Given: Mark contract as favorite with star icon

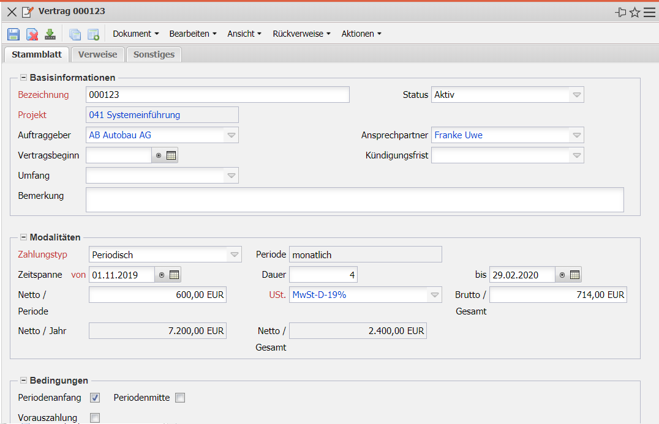Looking at the screenshot, I should point(635,12).
